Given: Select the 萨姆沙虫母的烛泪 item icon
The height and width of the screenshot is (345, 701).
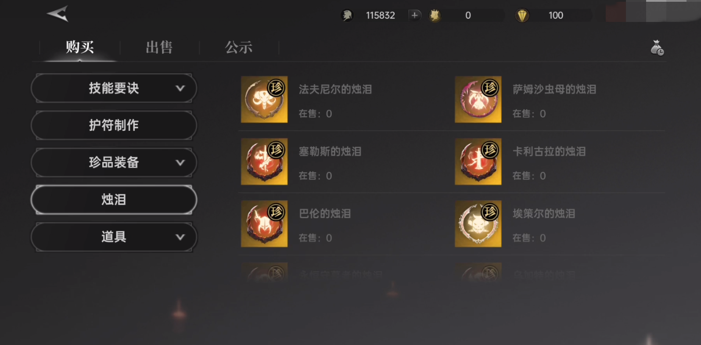Looking at the screenshot, I should [x=478, y=100].
